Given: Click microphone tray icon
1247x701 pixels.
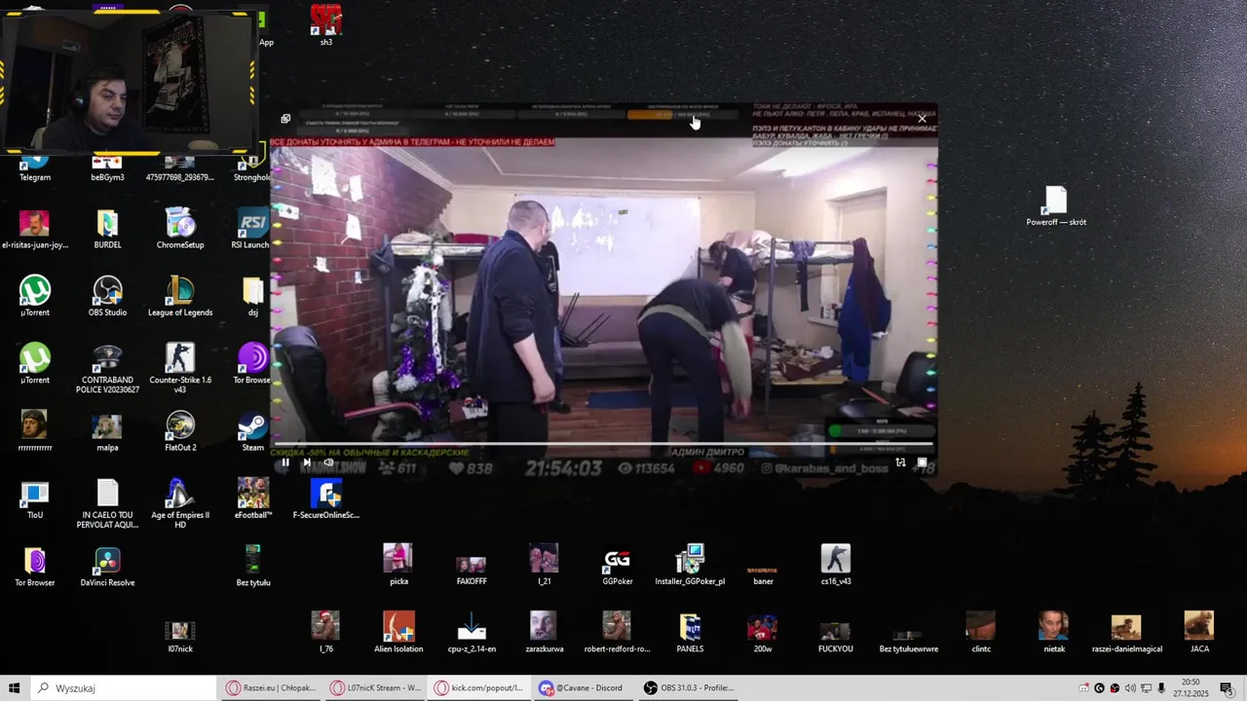Looking at the screenshot, I should point(1161,688).
